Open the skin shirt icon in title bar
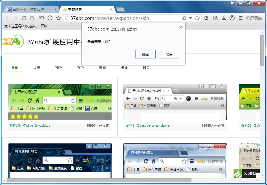 pyautogui.click(x=232, y=3)
